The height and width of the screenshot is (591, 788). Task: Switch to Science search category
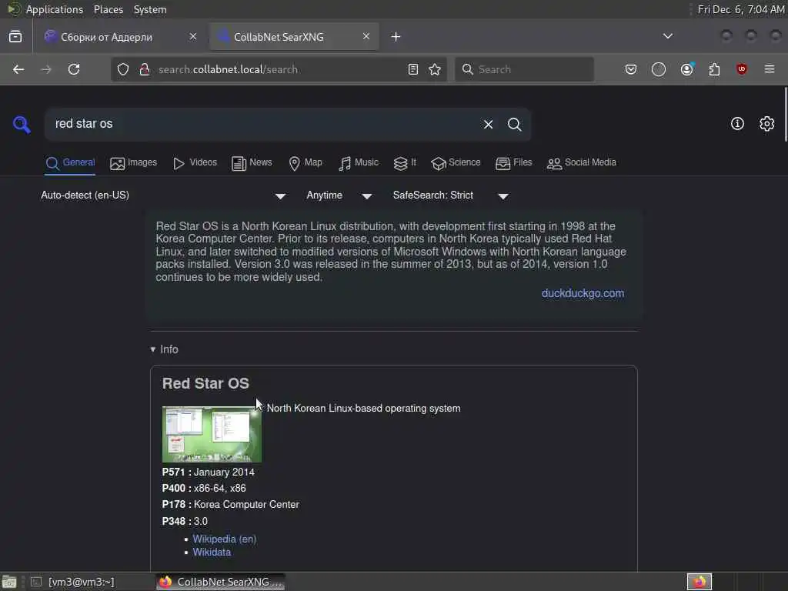click(x=456, y=163)
